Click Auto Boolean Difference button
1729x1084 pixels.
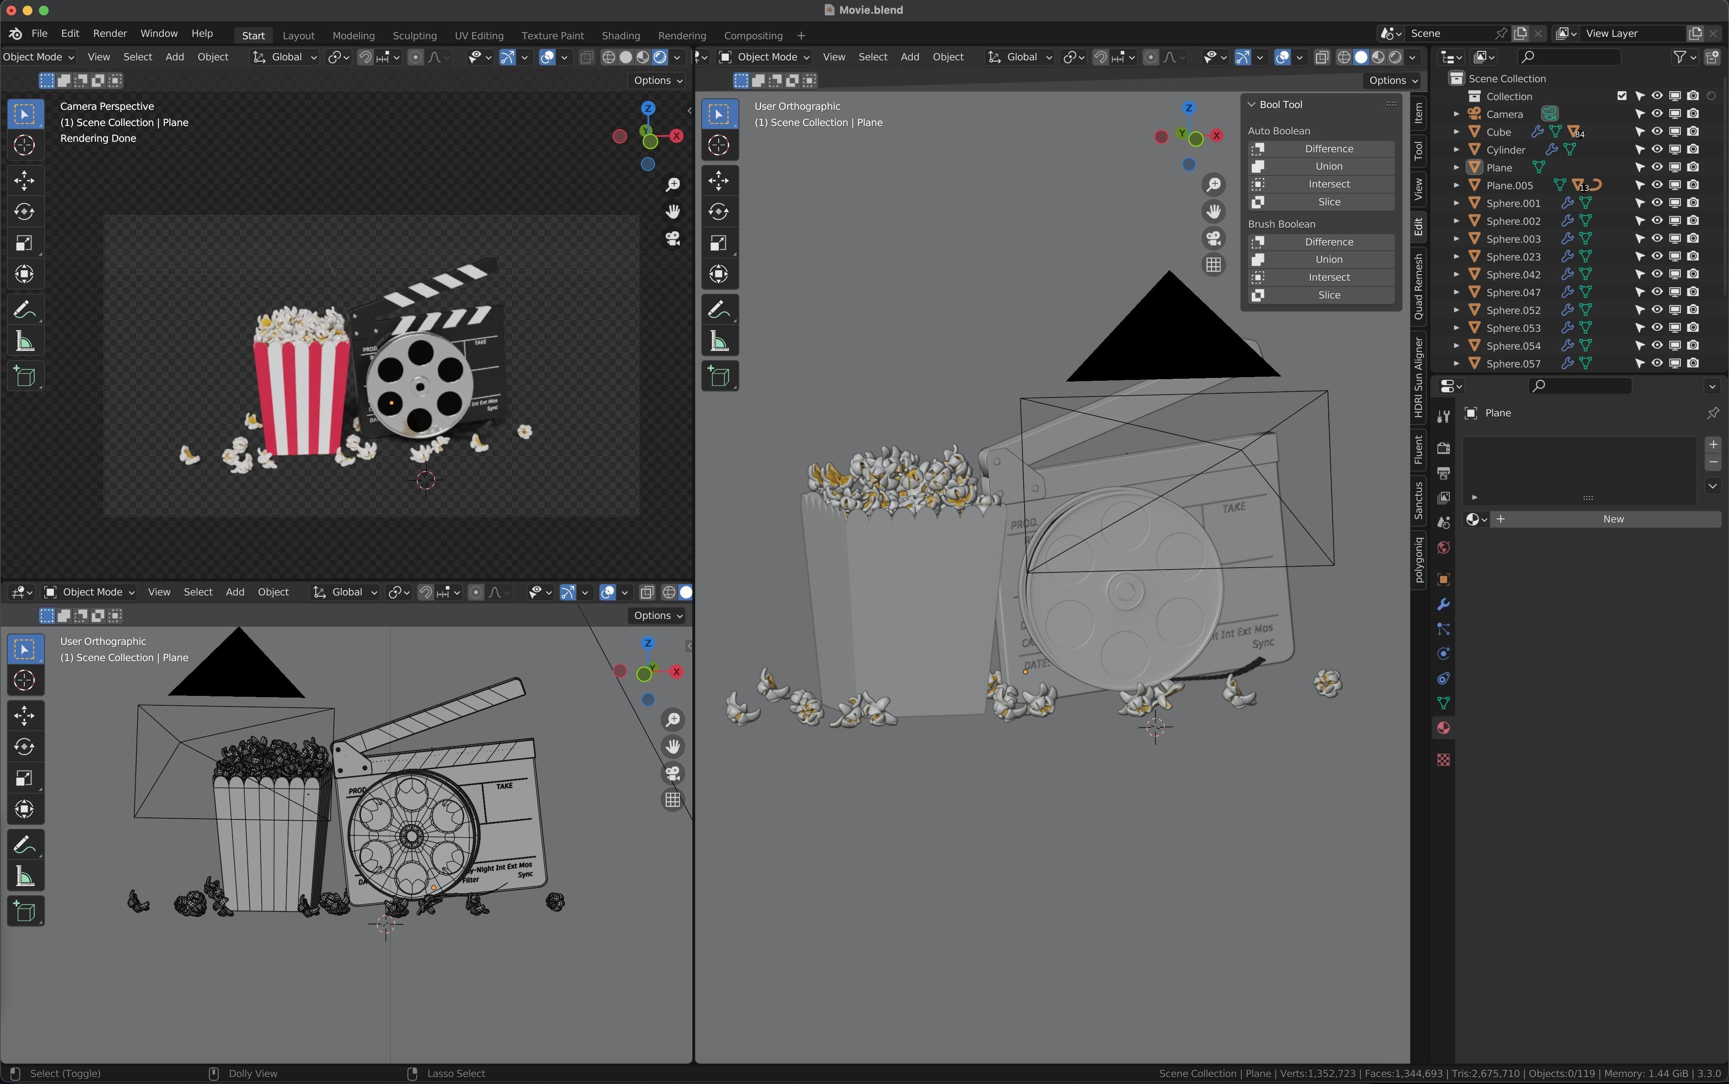[x=1321, y=149]
